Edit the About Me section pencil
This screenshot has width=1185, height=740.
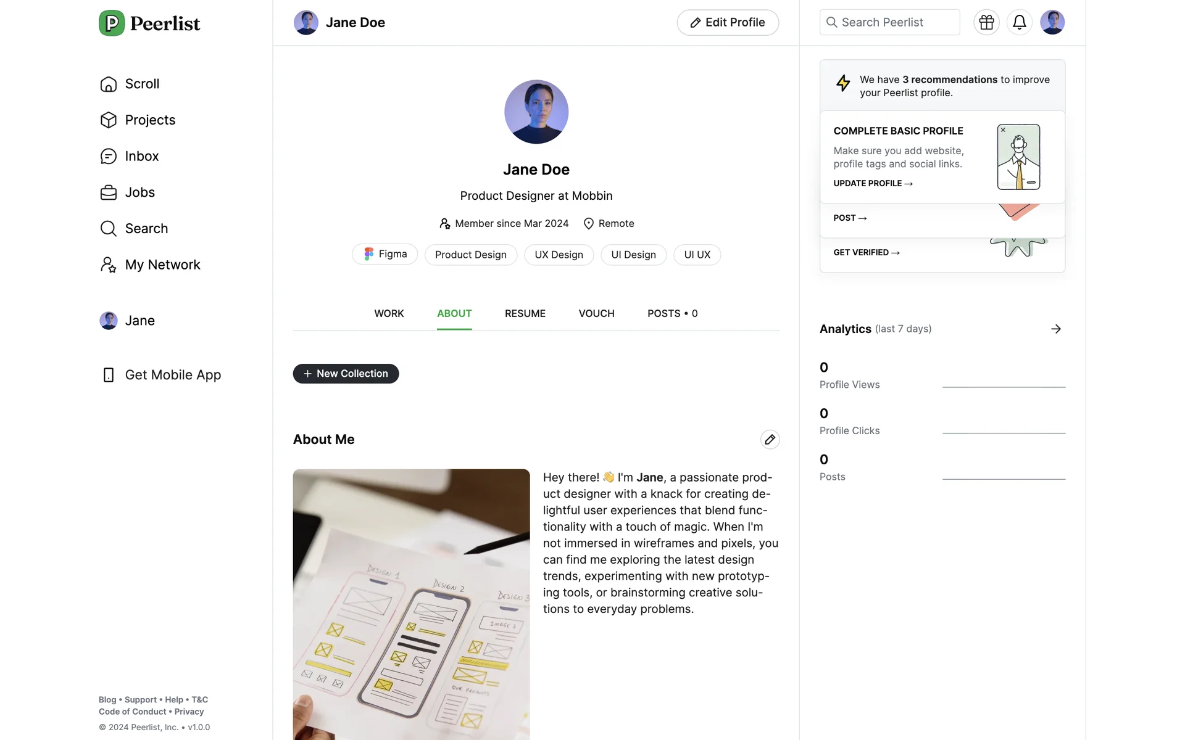pyautogui.click(x=770, y=439)
